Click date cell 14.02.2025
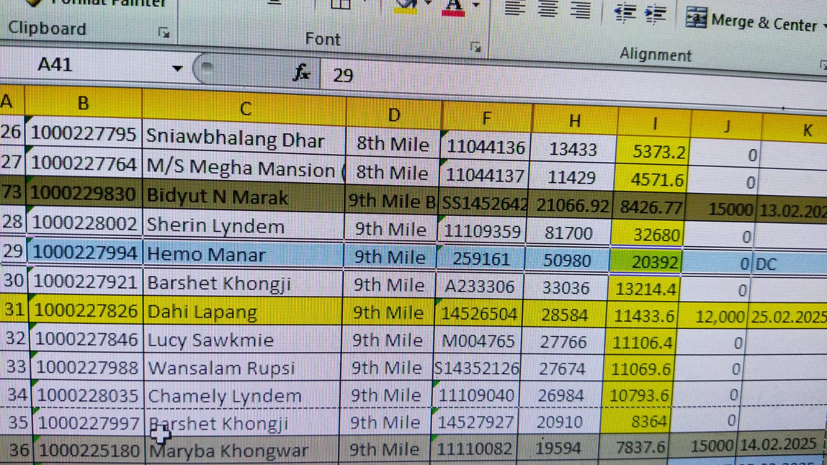 [x=778, y=444]
